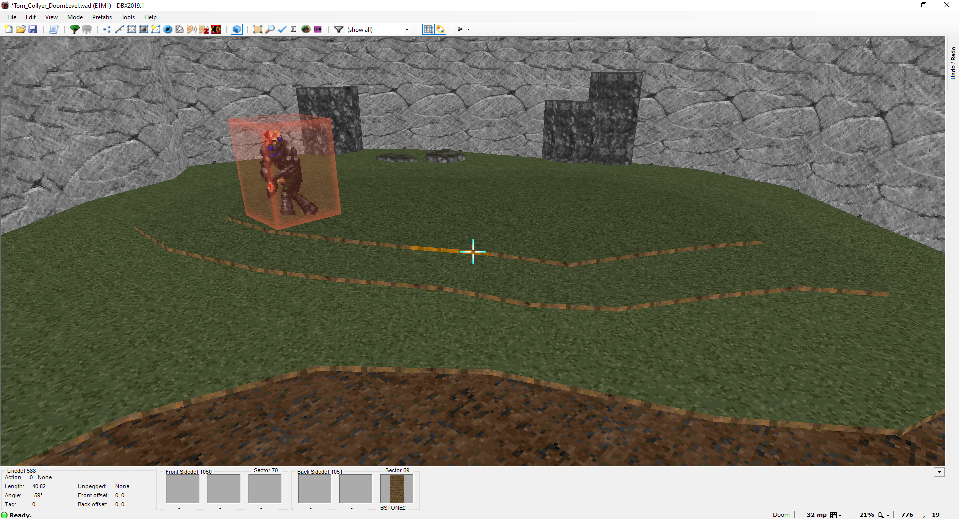Test the map with the play button
The height and width of the screenshot is (519, 959).
tap(460, 29)
